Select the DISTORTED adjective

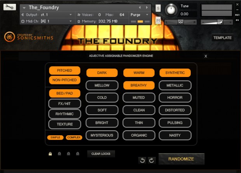click(175, 110)
